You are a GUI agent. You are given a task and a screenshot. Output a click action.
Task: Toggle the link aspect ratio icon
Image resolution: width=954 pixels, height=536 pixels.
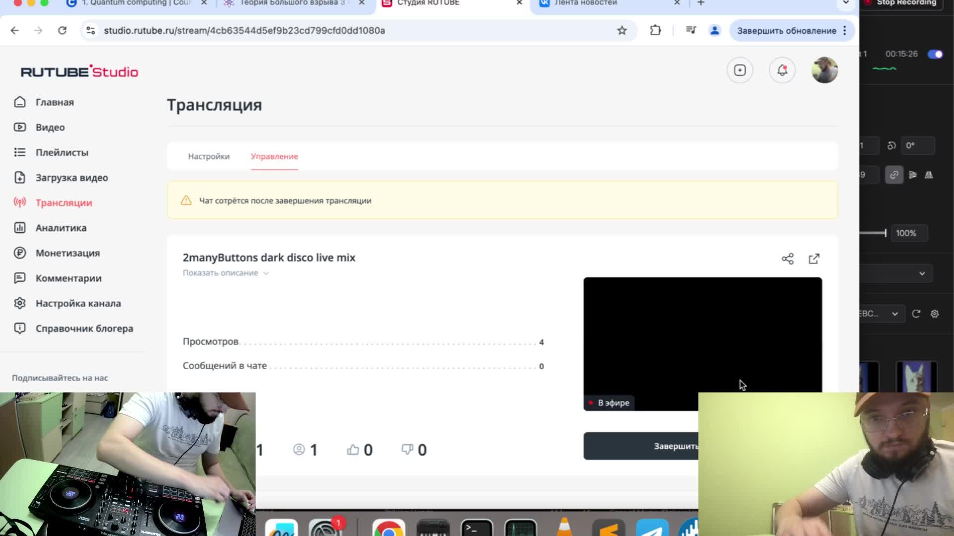pos(894,175)
